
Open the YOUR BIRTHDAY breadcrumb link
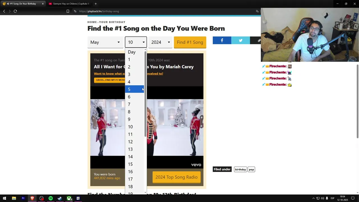click(112, 22)
